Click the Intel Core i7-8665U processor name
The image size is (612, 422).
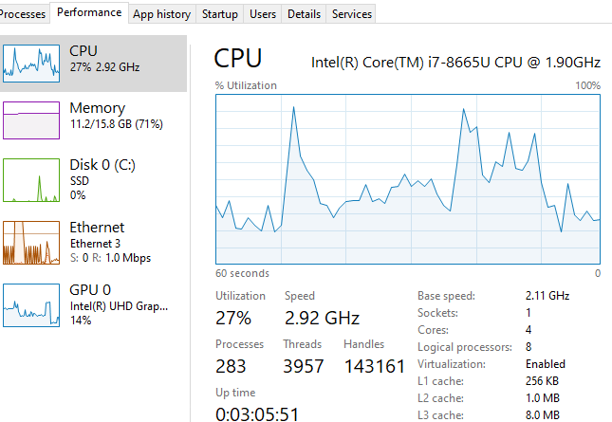455,63
